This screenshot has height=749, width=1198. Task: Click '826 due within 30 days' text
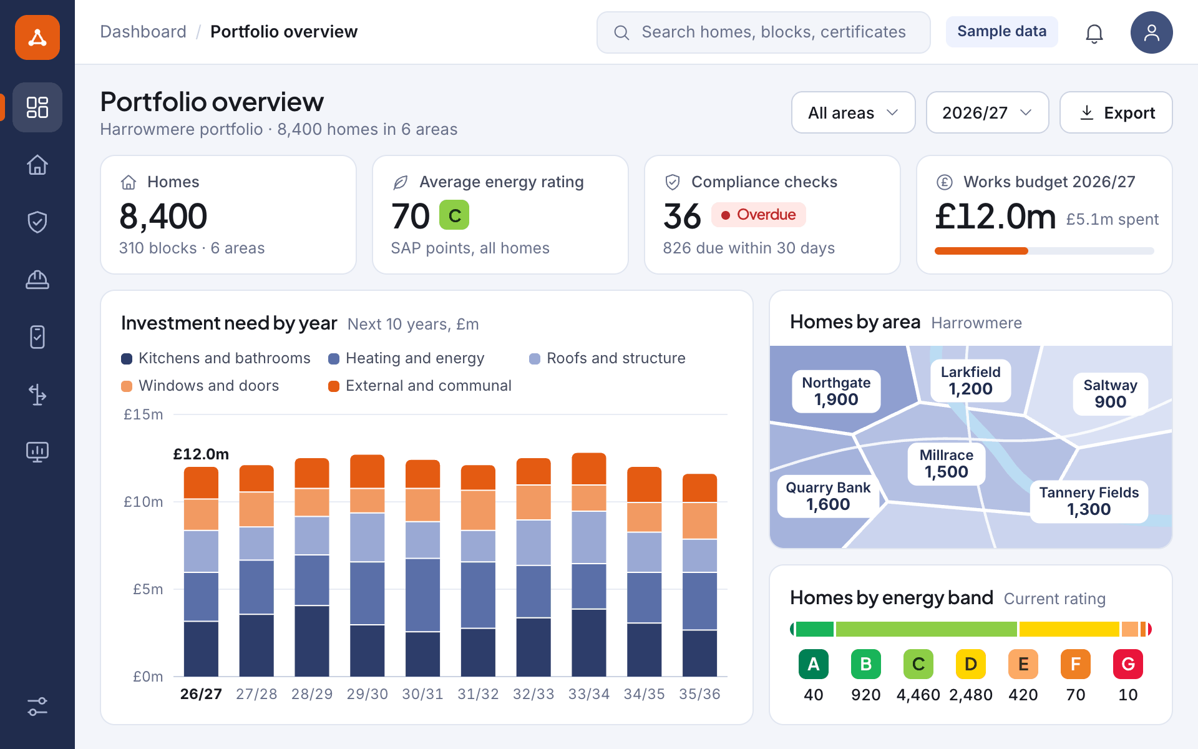[749, 248]
